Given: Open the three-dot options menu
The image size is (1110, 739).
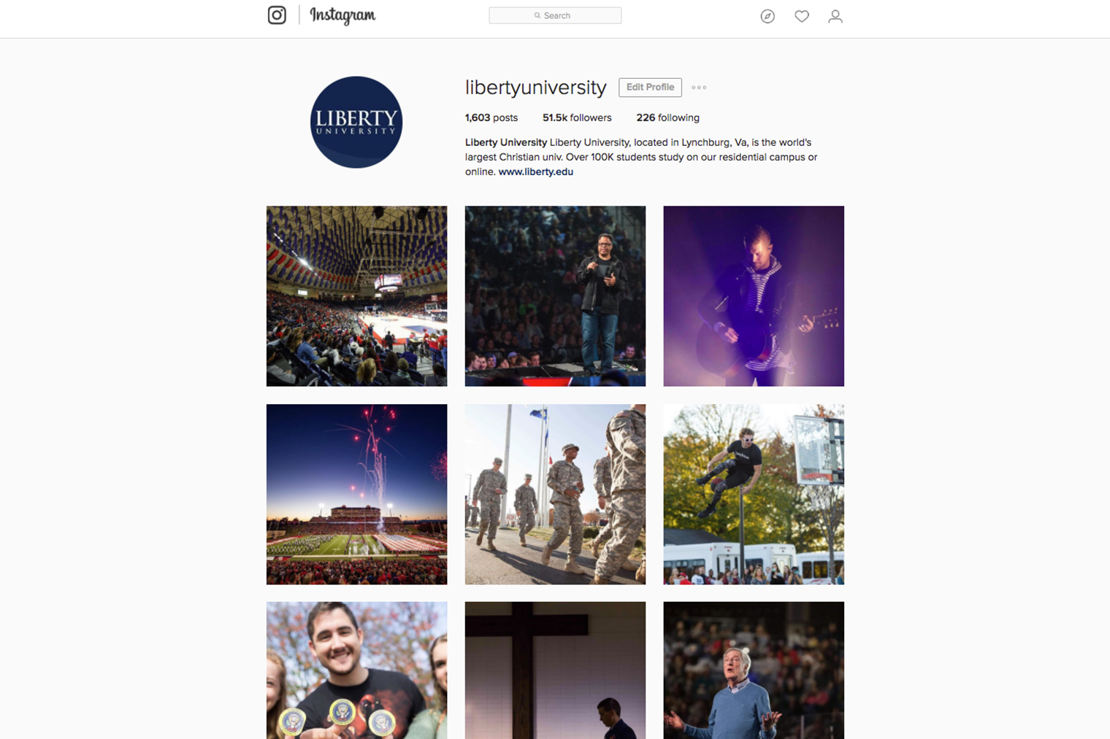Looking at the screenshot, I should pos(699,88).
